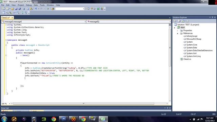Expand the Properties folder node
This screenshot has height=122, width=217.
click(178, 30)
